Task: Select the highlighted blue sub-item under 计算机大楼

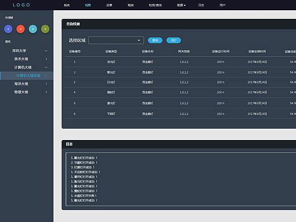Action: pos(28,76)
